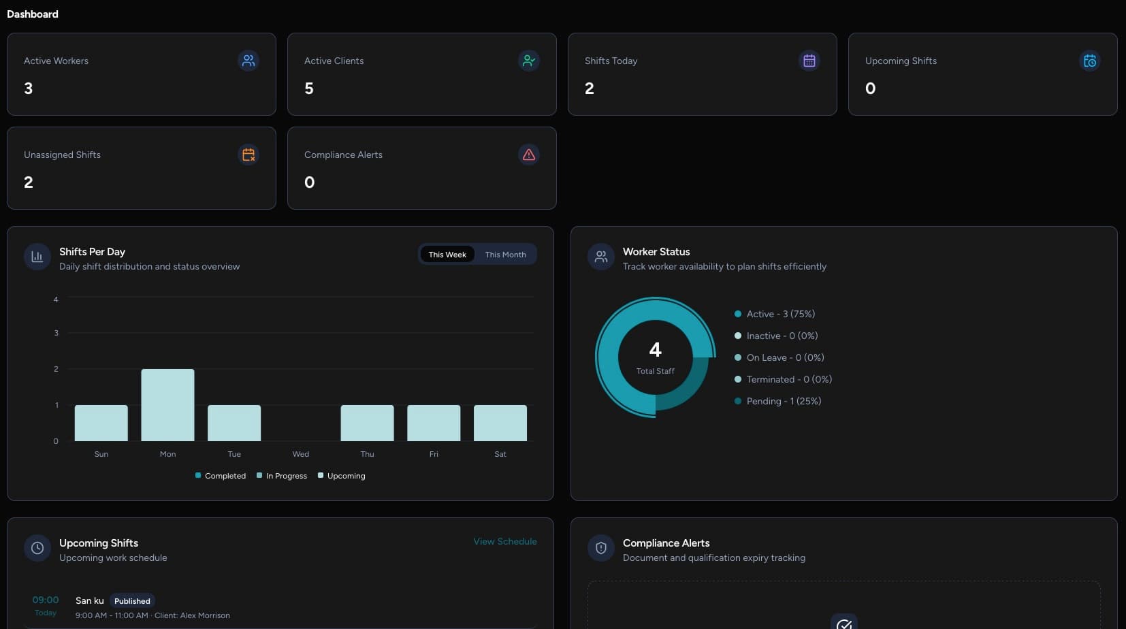The image size is (1126, 629).
Task: Click the Active Workers people icon
Action: coord(248,61)
